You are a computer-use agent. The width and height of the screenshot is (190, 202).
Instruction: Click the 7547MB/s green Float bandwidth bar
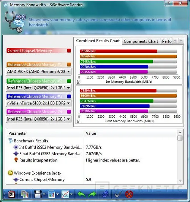pyautogui.click(x=117, y=101)
